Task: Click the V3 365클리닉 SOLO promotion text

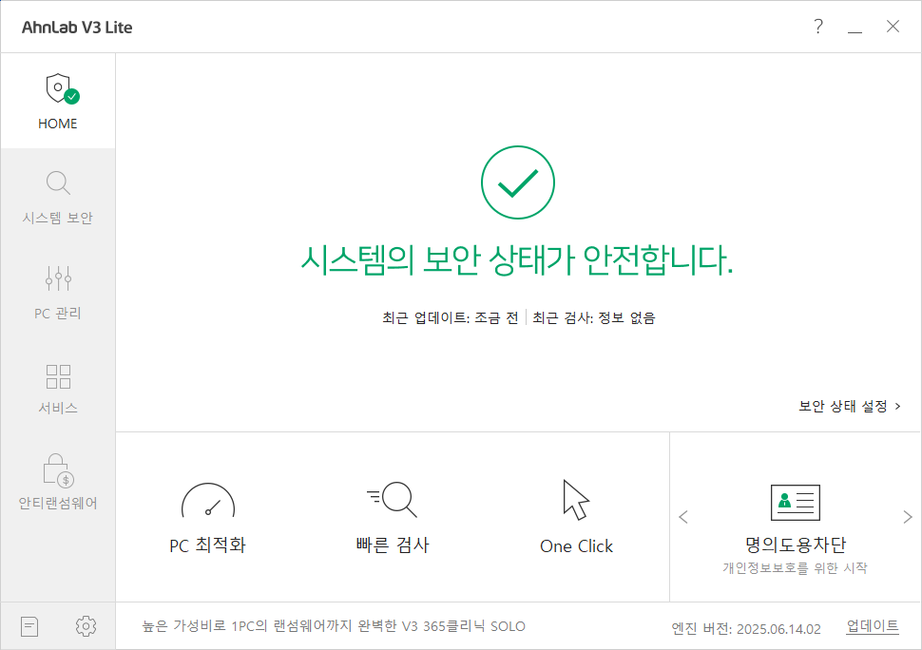Action: [334, 626]
